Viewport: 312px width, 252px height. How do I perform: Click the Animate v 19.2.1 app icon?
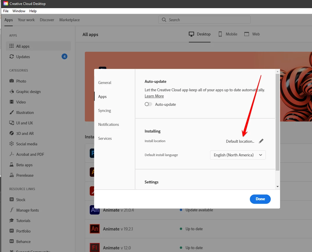95,229
